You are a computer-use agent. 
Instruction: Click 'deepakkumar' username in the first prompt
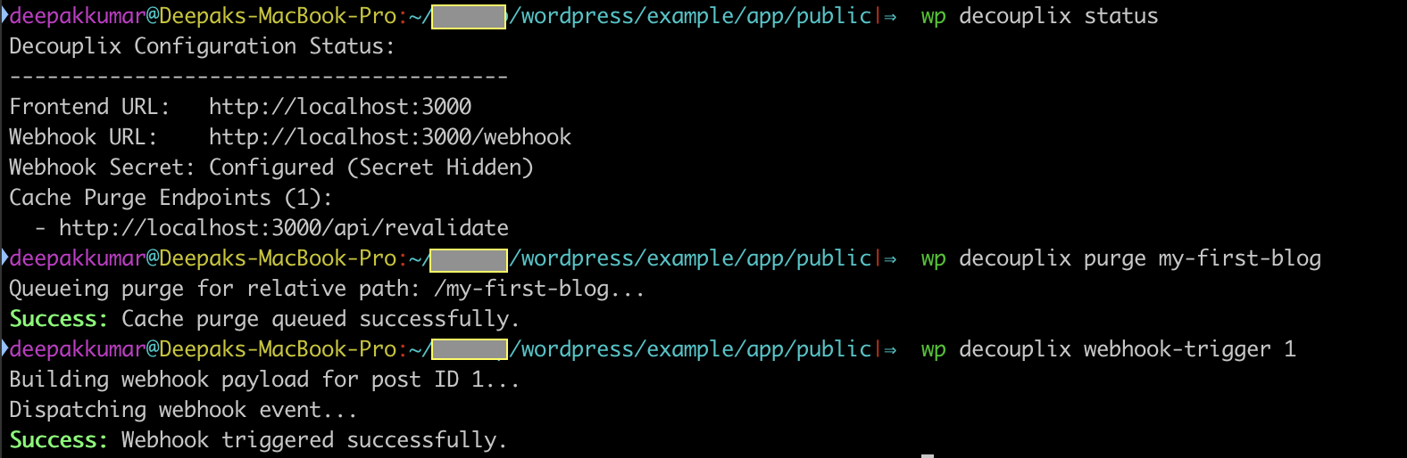coord(78,16)
